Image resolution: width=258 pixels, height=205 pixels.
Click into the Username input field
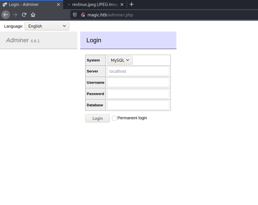tap(138, 82)
